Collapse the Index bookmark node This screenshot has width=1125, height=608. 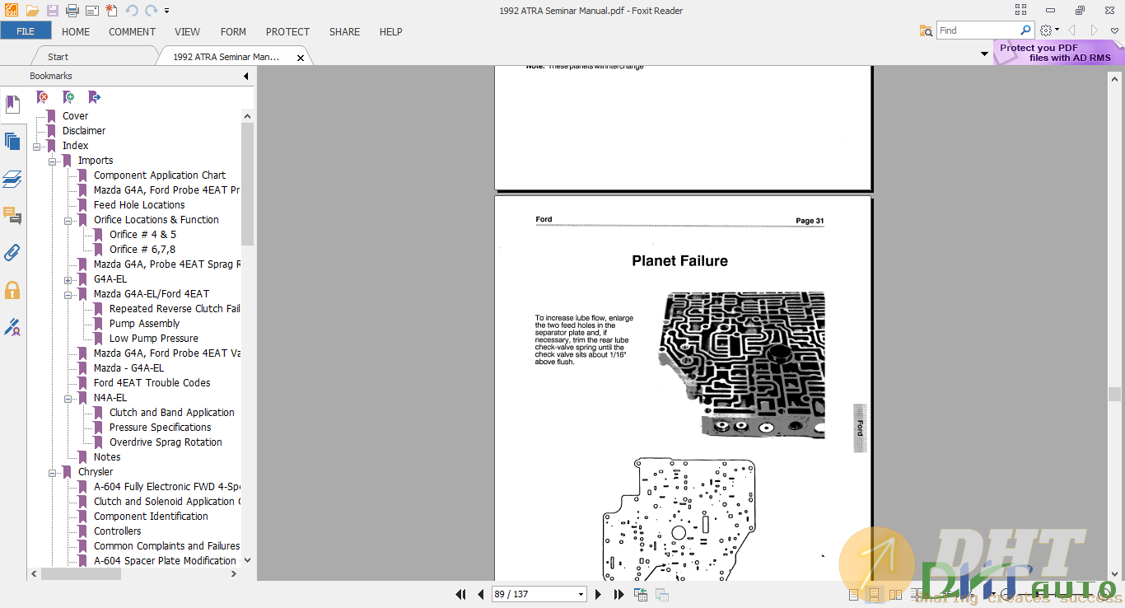(x=36, y=146)
